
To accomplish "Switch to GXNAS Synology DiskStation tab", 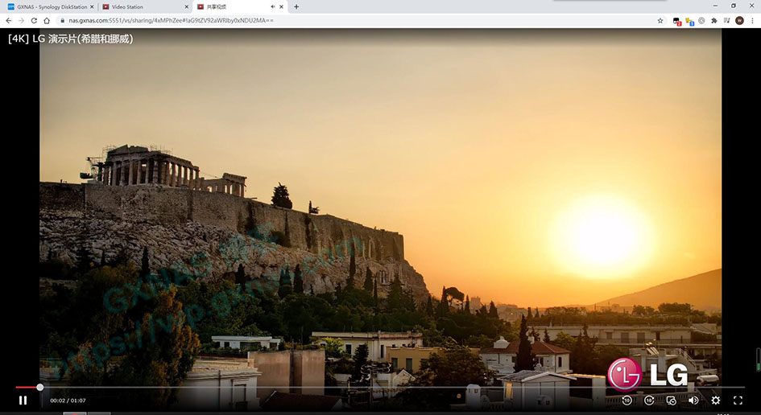I will (x=50, y=6).
